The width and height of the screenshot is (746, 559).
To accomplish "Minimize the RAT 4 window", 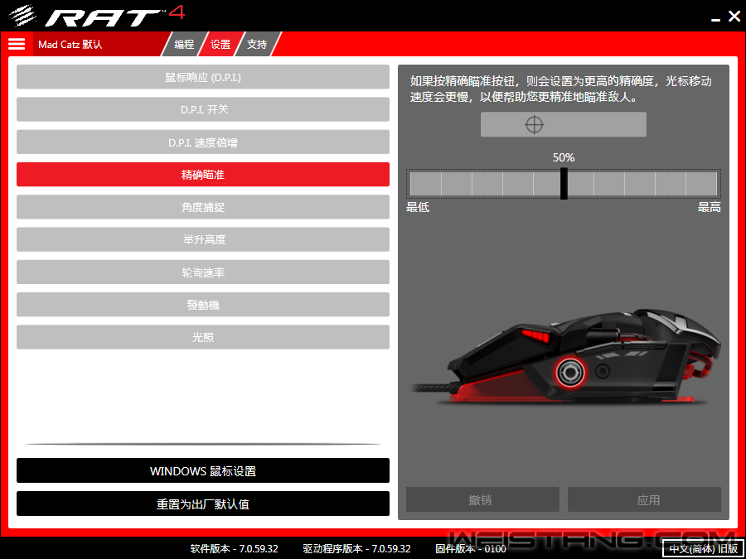I will click(715, 18).
